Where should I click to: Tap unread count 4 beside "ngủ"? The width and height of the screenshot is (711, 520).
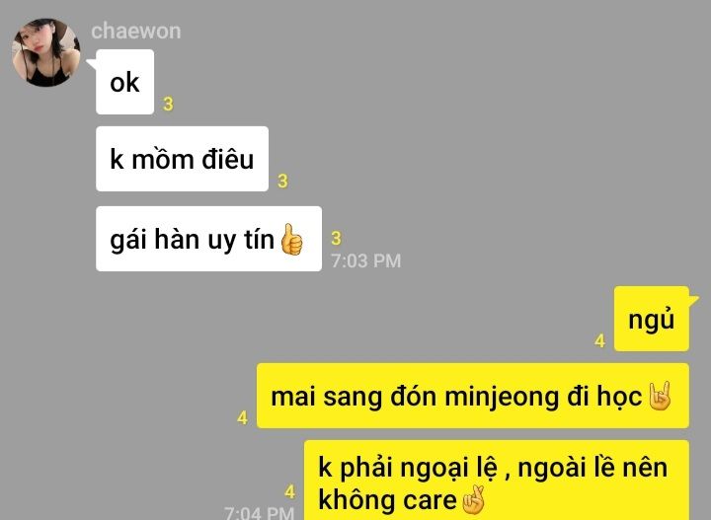(x=600, y=341)
